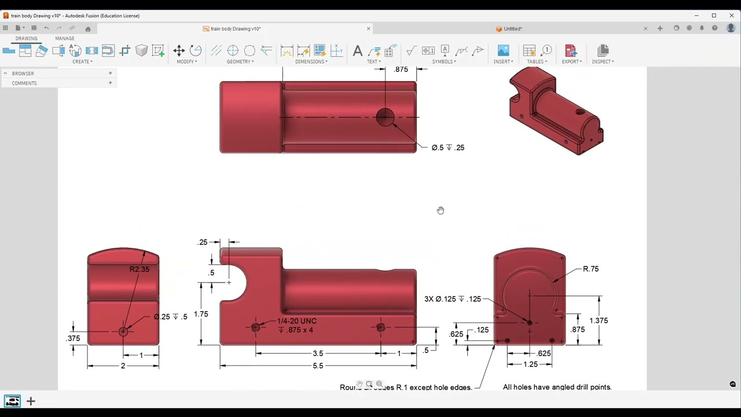The image size is (741, 417).
Task: Open the Help question mark menu
Action: point(714,28)
